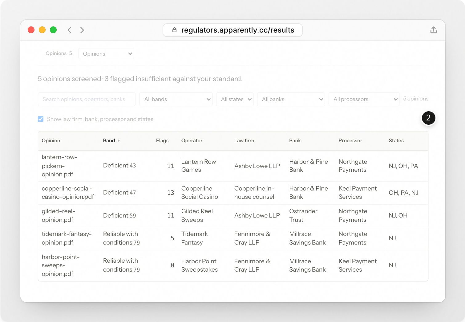Open lantern-row-pickem-opinion.pdf row
This screenshot has height=322, width=465.
pos(233,166)
